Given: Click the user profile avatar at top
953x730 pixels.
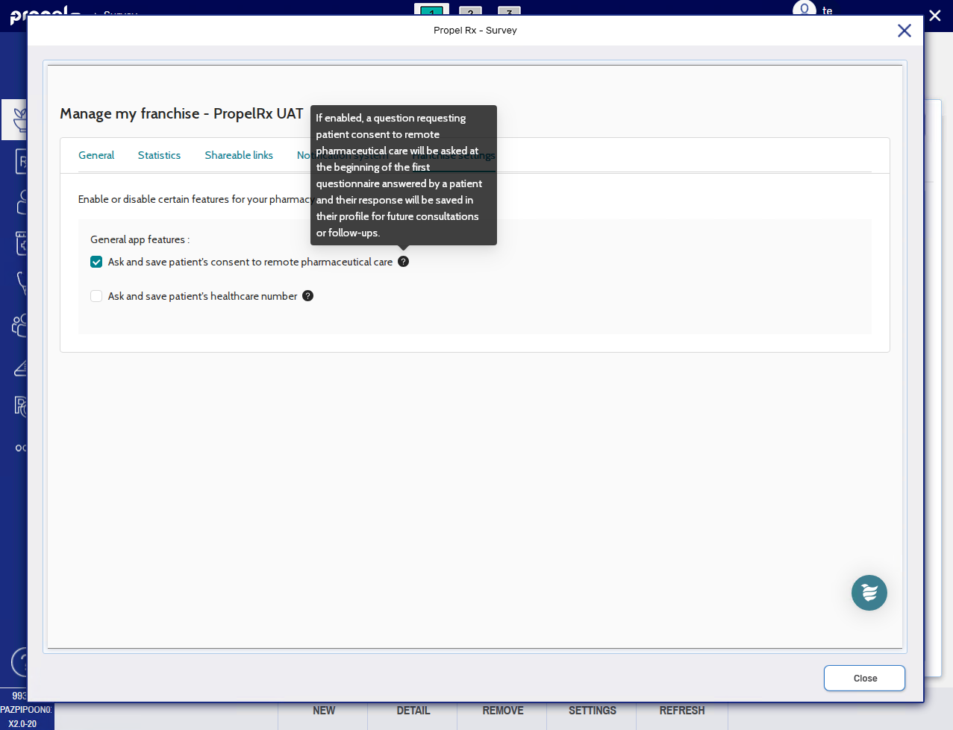Looking at the screenshot, I should pyautogui.click(x=804, y=10).
